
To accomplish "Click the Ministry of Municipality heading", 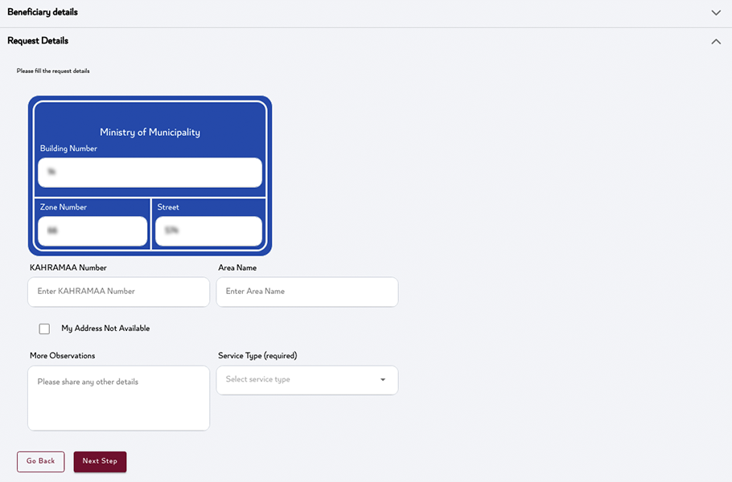I will pos(150,132).
